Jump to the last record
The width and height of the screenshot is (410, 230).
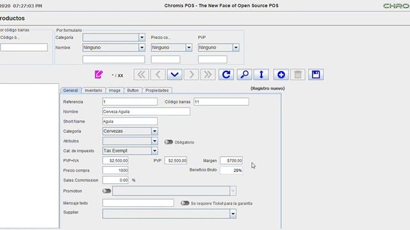(x=208, y=75)
